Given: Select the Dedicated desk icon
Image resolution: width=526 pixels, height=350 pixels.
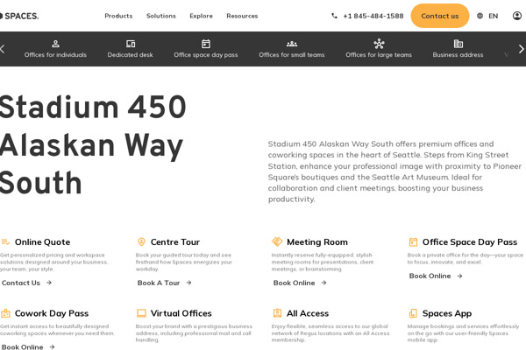Looking at the screenshot, I should tap(130, 44).
